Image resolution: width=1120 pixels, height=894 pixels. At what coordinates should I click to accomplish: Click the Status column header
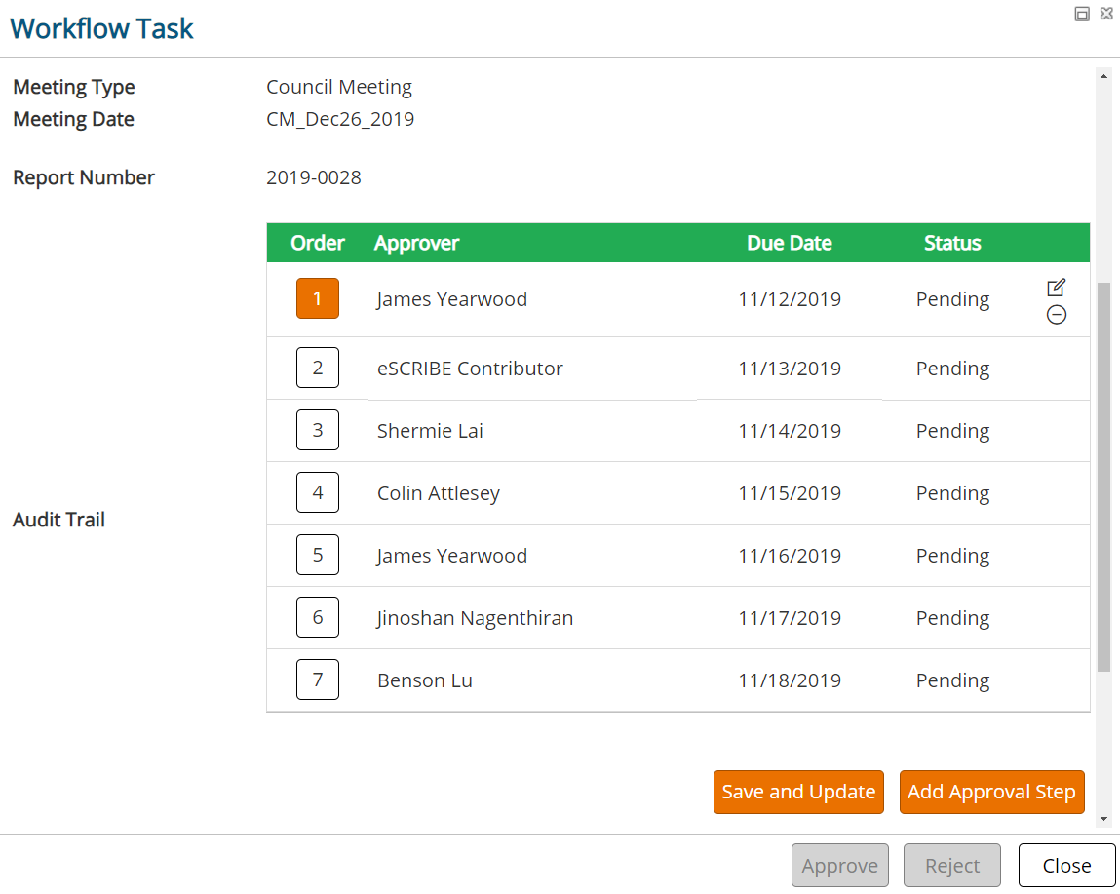click(952, 243)
